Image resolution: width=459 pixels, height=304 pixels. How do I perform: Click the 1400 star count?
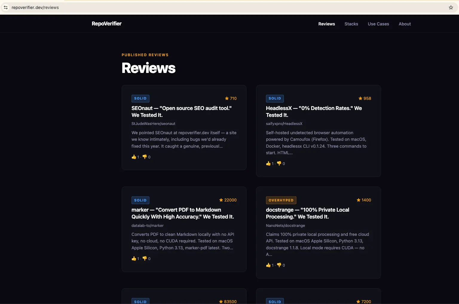[366, 200]
